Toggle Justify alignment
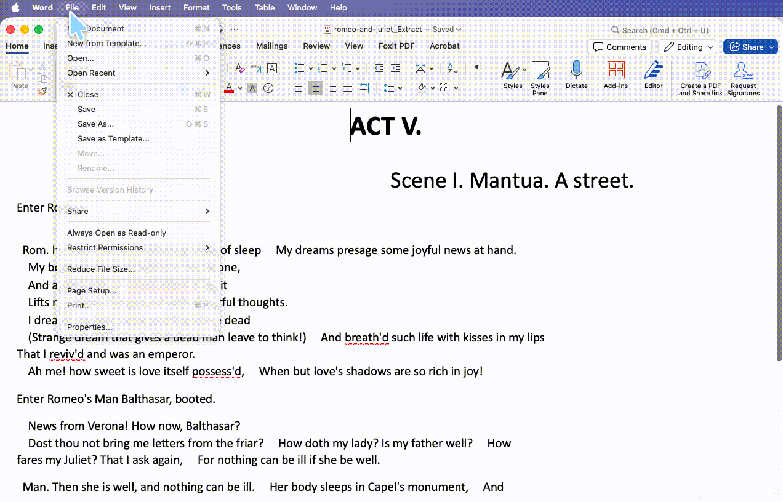This screenshot has height=502, width=783. coord(348,88)
